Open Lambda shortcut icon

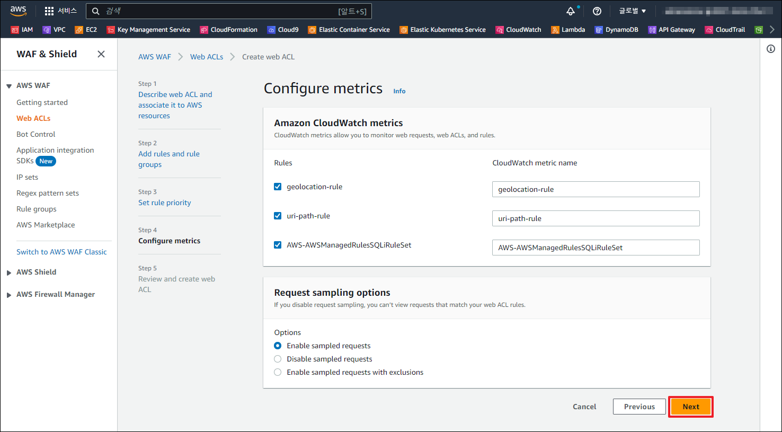(555, 30)
